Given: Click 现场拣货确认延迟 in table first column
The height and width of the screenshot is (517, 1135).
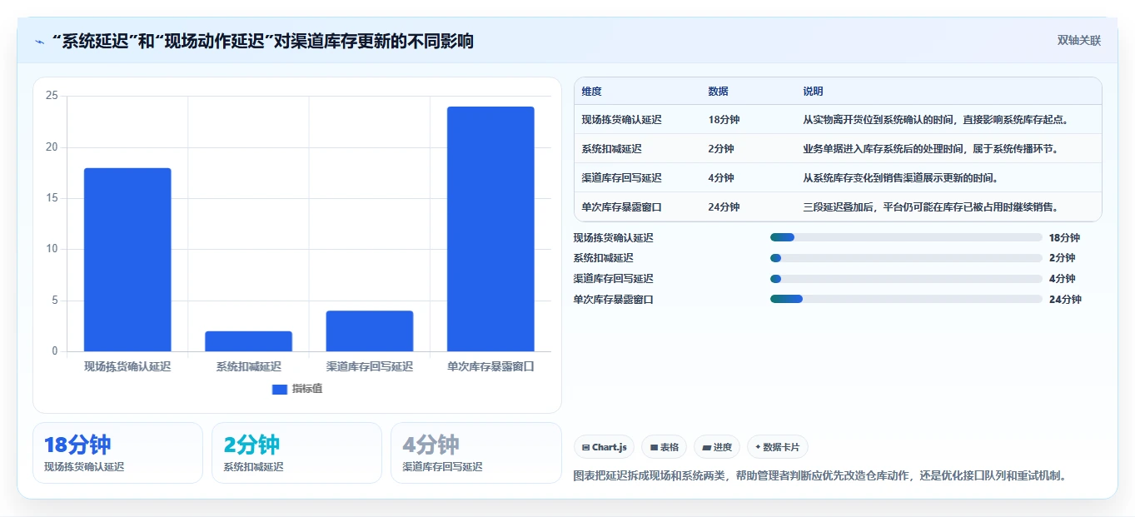Looking at the screenshot, I should tap(621, 120).
